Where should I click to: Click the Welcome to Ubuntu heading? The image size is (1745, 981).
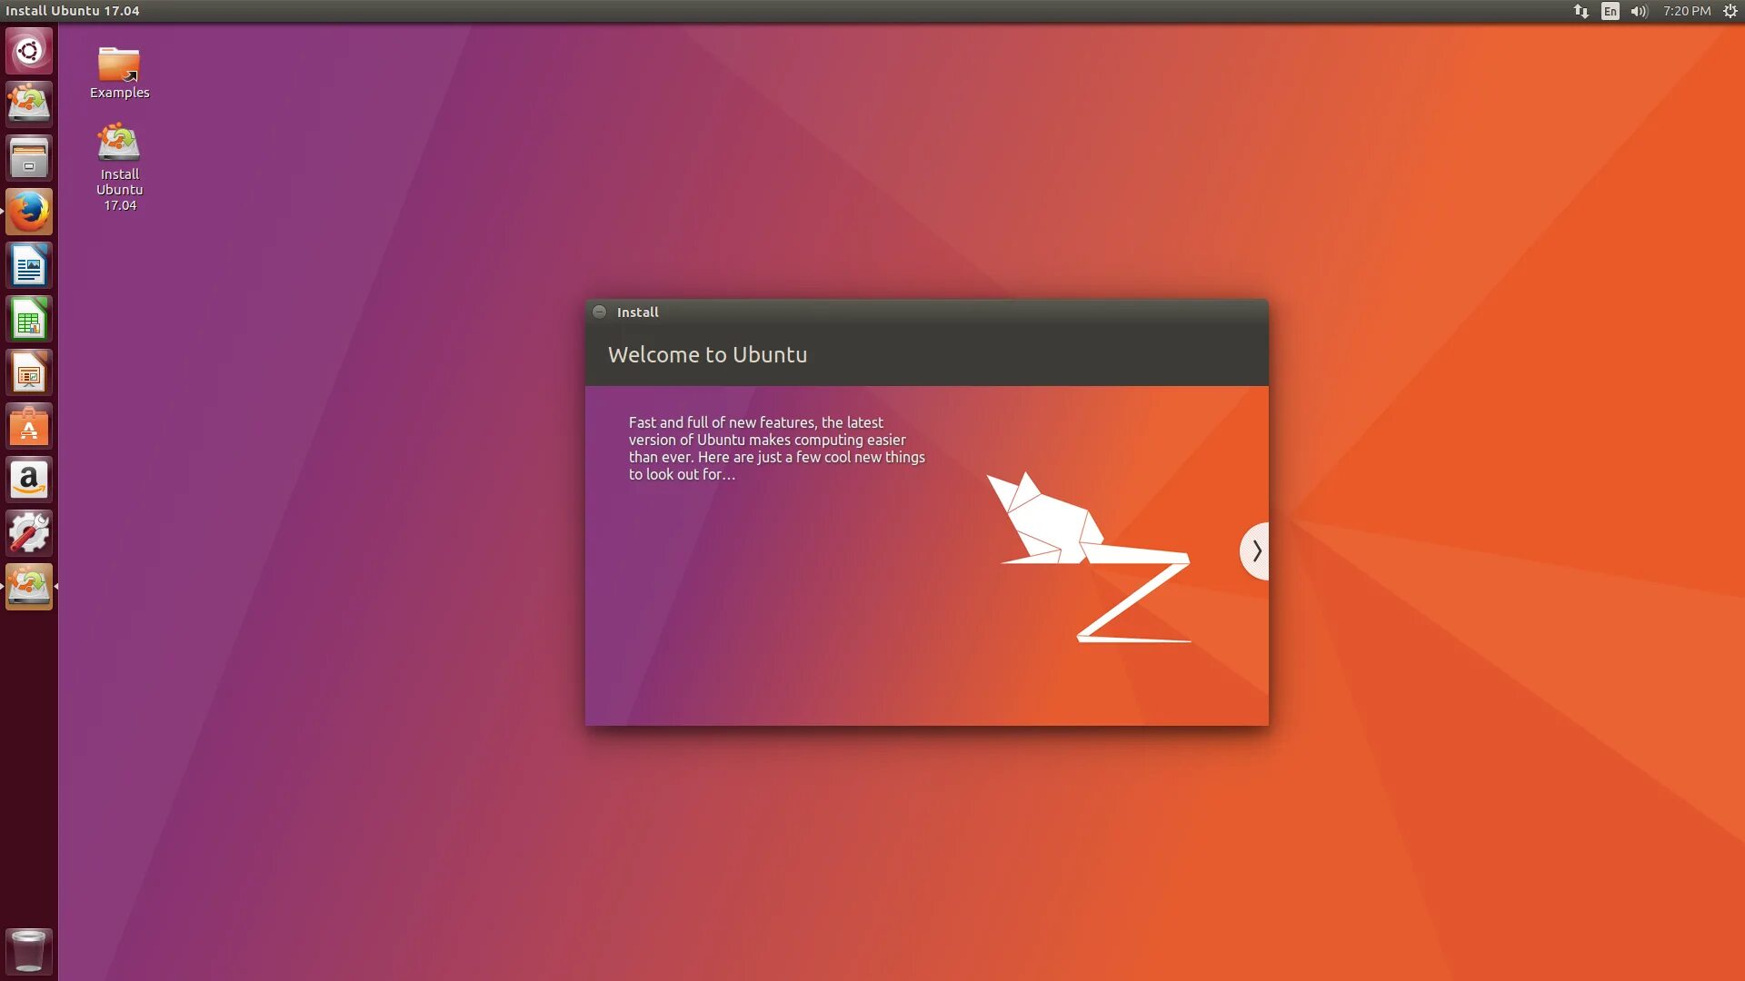click(707, 354)
